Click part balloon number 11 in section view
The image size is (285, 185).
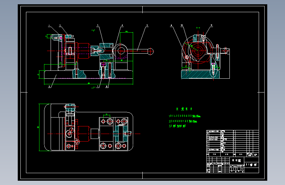pos(211,25)
